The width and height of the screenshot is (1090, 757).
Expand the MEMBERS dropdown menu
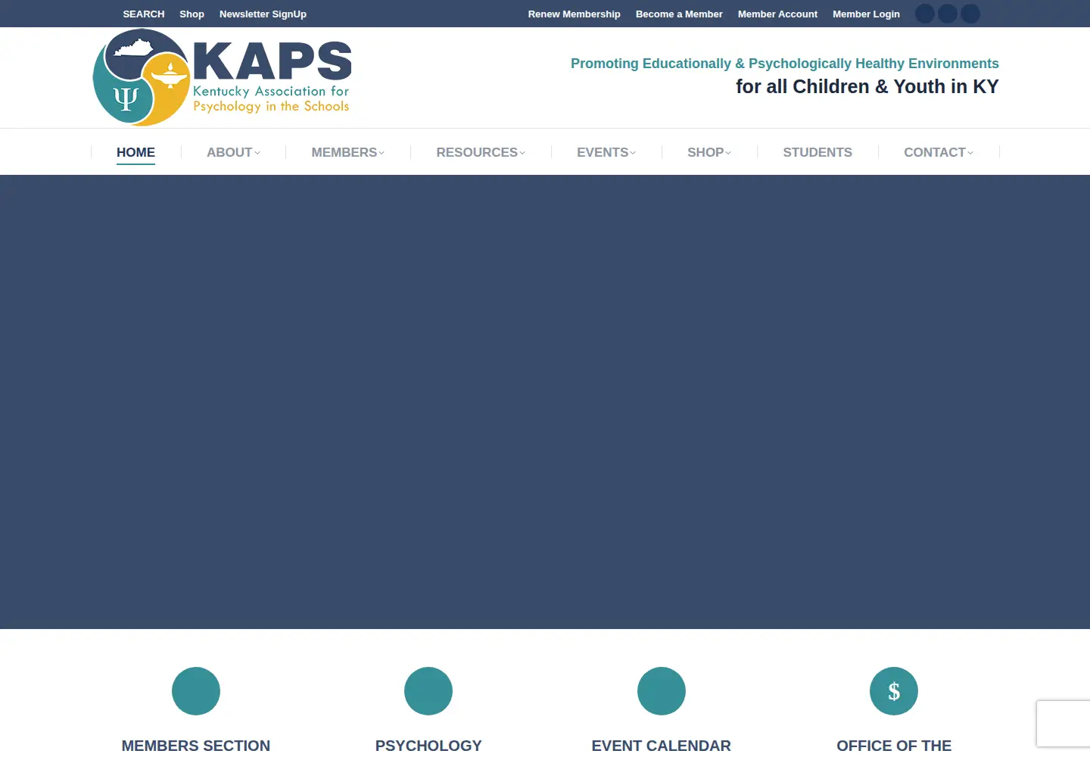click(348, 152)
